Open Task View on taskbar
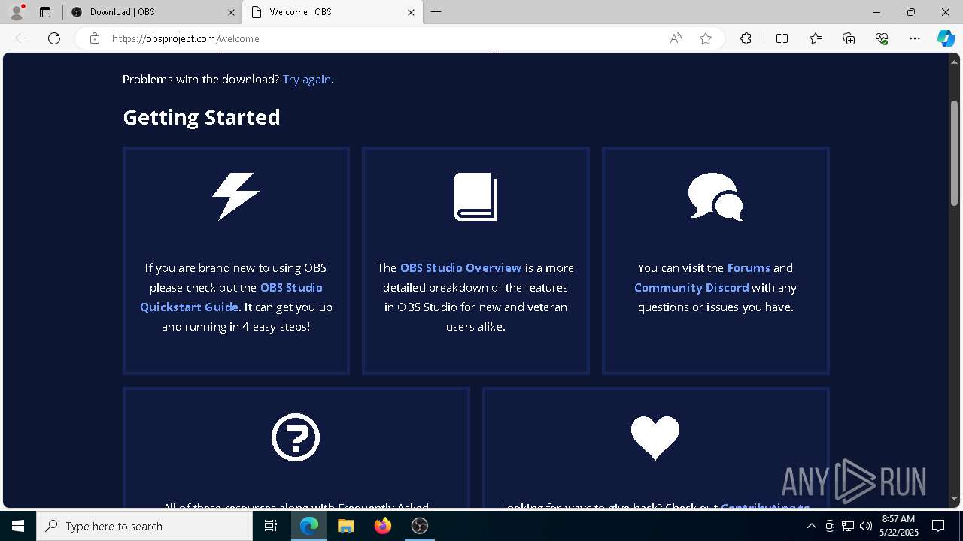The width and height of the screenshot is (963, 541). pos(271,526)
